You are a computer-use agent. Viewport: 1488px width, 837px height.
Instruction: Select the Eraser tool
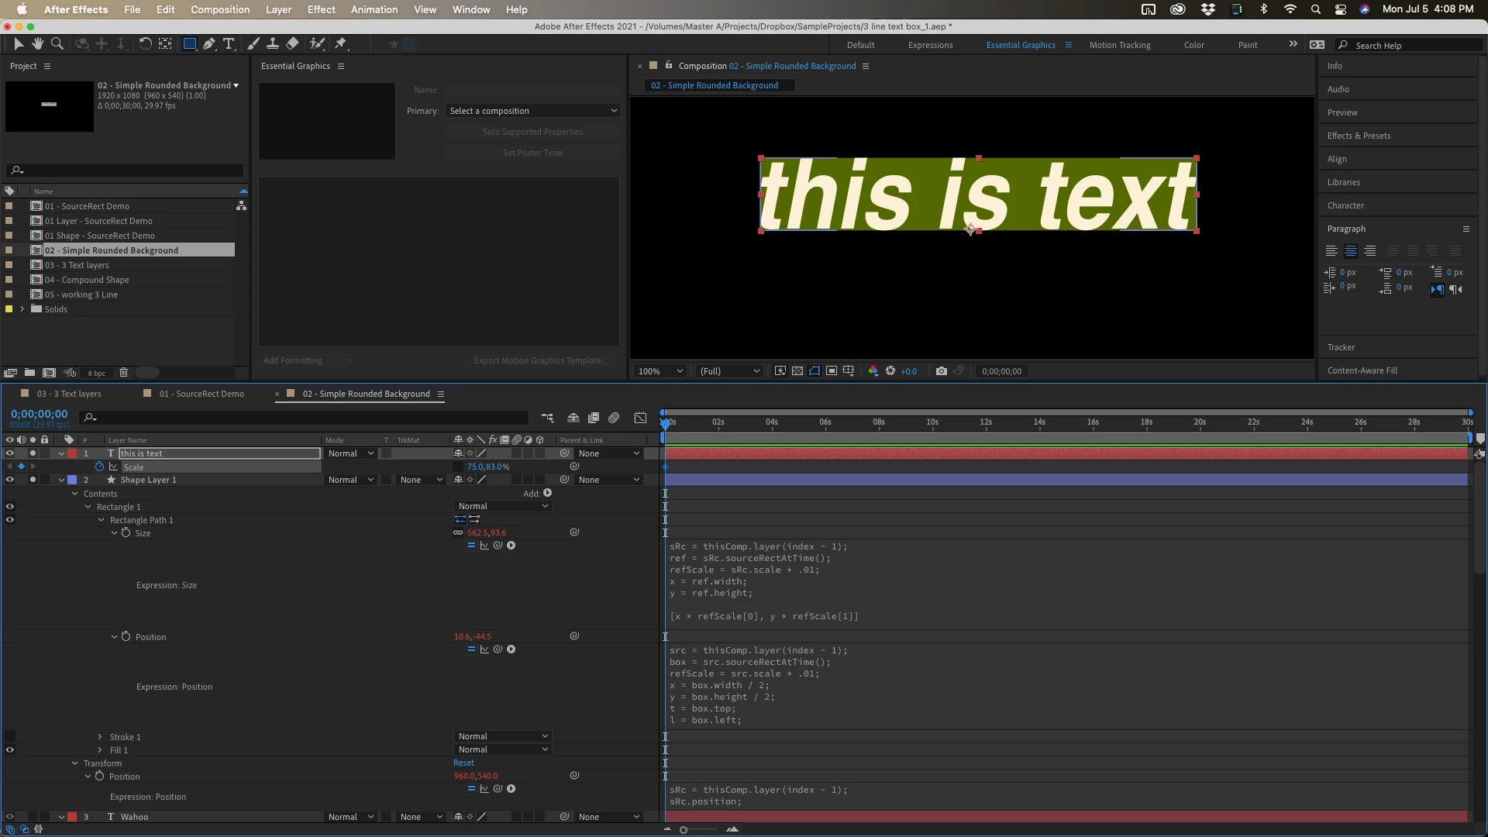(292, 44)
